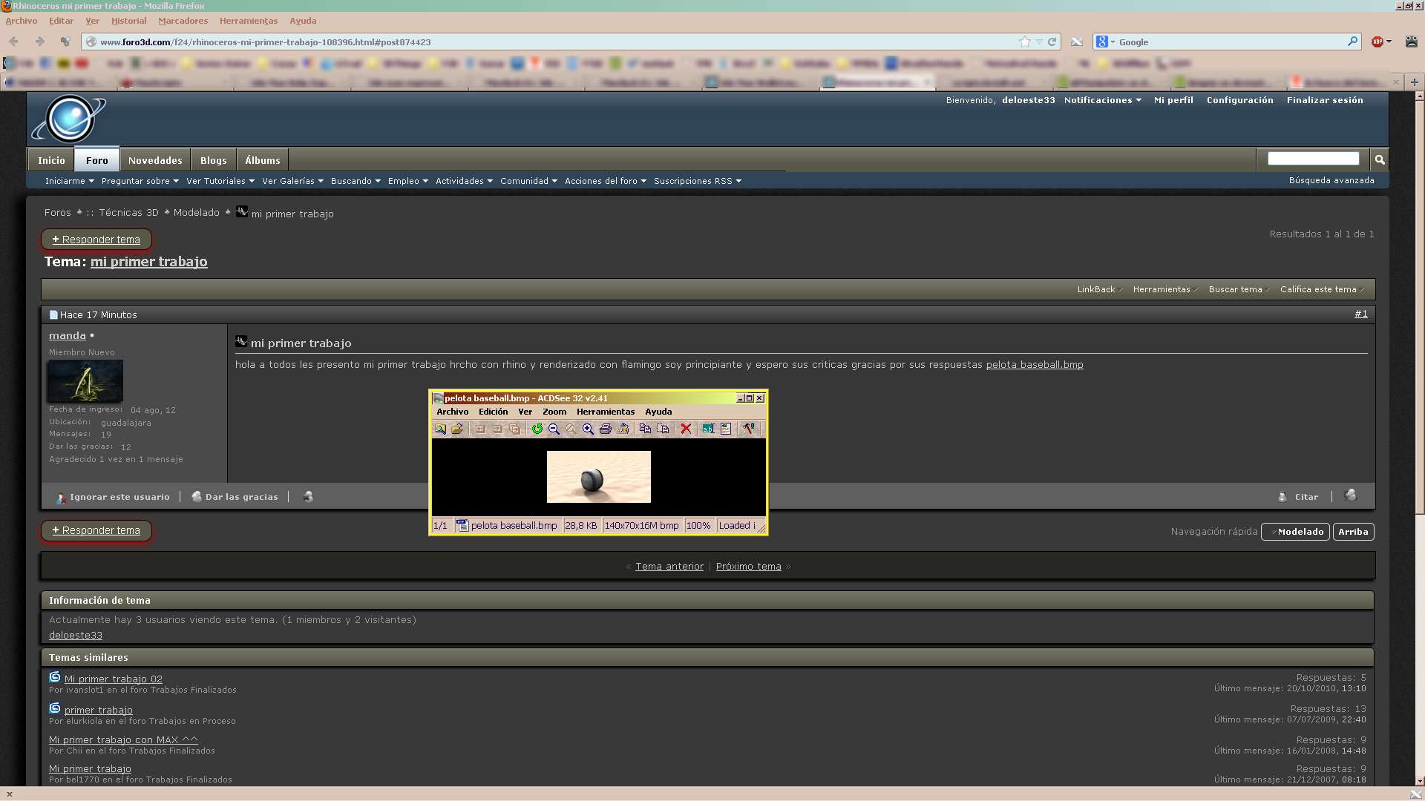The height and width of the screenshot is (801, 1425).
Task: Click the hammer options icon in ACDSee
Action: 748,429
